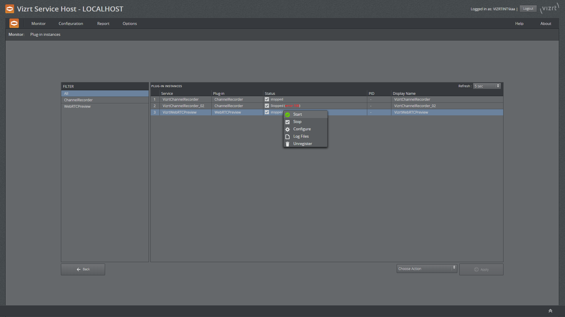Click the Report menu item
The height and width of the screenshot is (317, 565).
tap(103, 23)
